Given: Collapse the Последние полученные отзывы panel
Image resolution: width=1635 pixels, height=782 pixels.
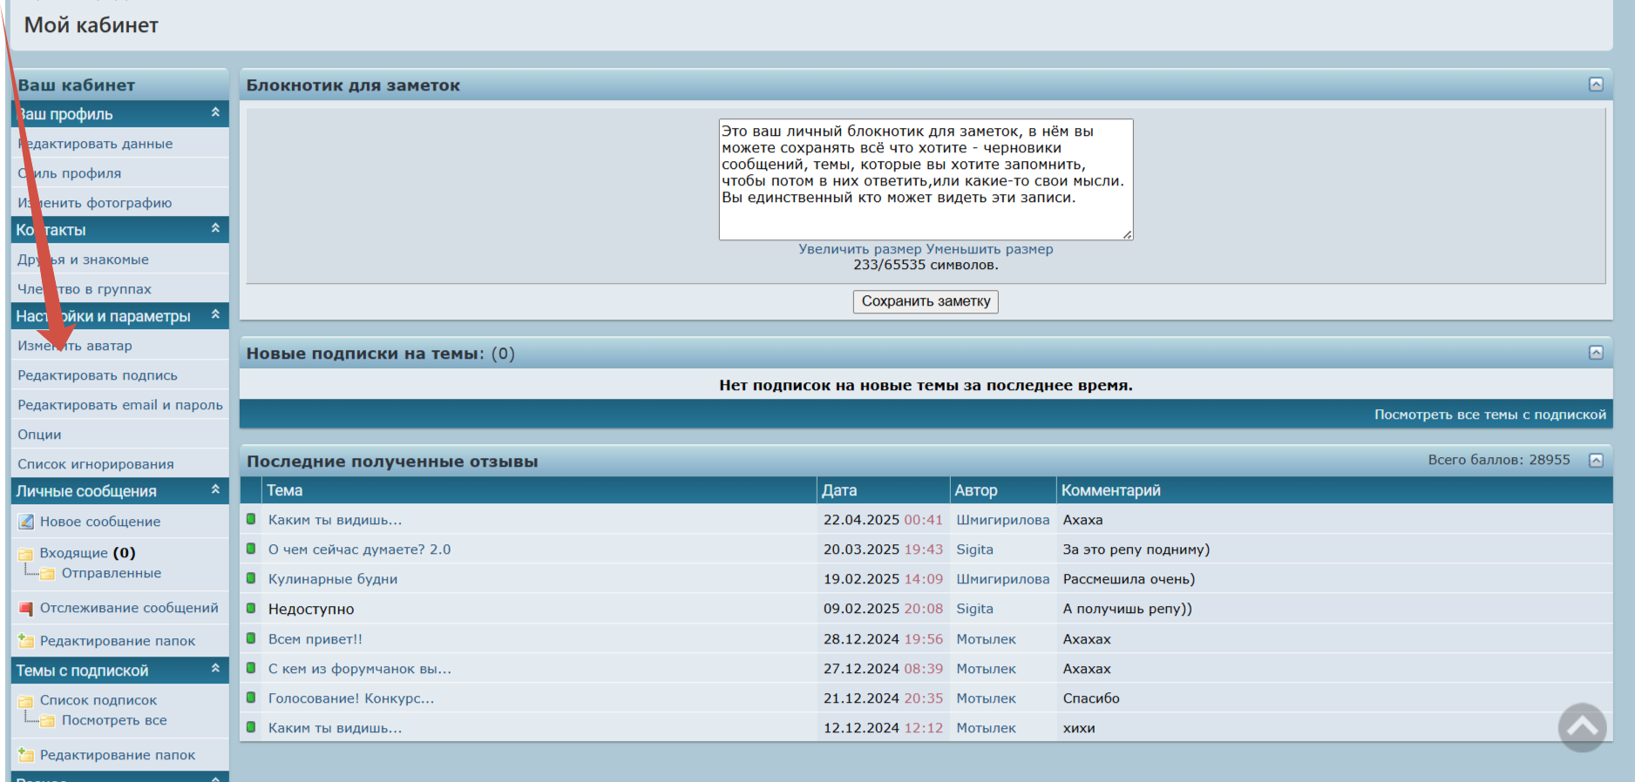Looking at the screenshot, I should coord(1596,461).
